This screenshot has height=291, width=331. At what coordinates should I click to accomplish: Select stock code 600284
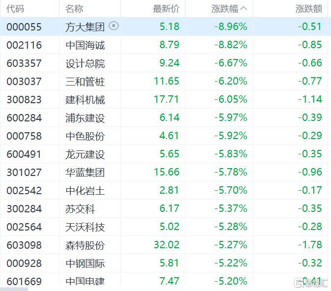[x=24, y=117]
